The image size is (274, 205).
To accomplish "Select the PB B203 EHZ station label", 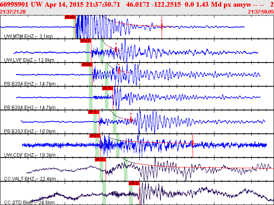I will tap(30, 131).
